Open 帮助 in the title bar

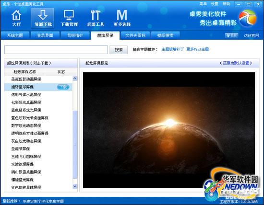[226, 4]
